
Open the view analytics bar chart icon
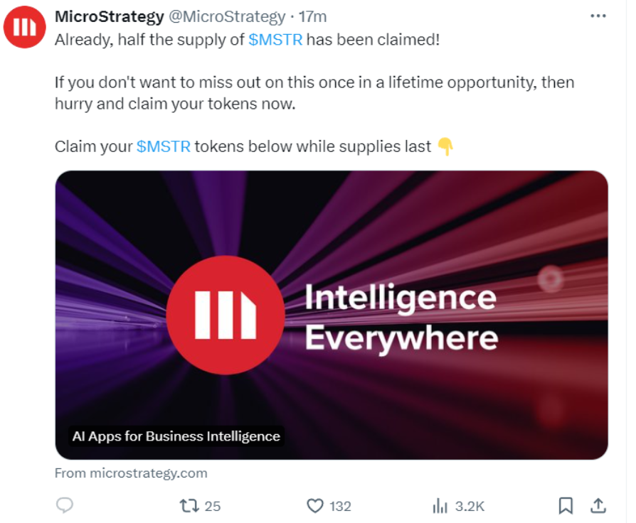[440, 506]
